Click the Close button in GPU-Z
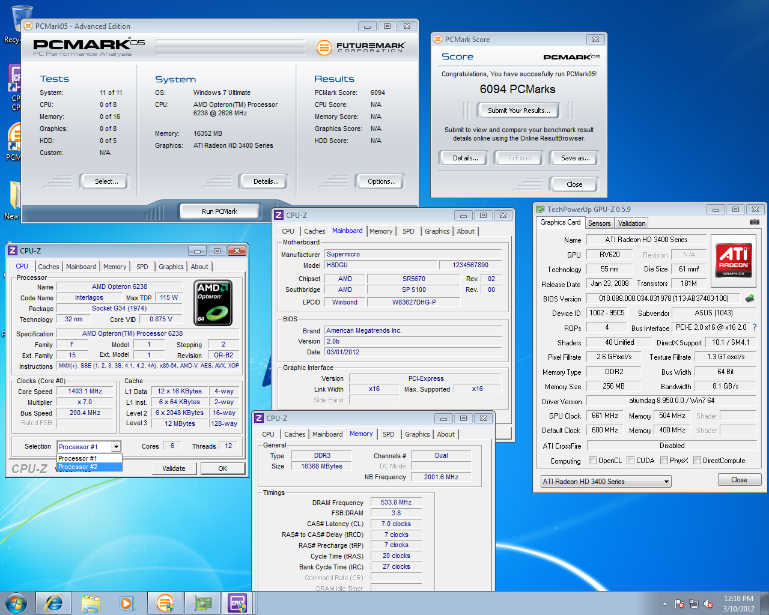Image resolution: width=769 pixels, height=615 pixels. pos(739,480)
